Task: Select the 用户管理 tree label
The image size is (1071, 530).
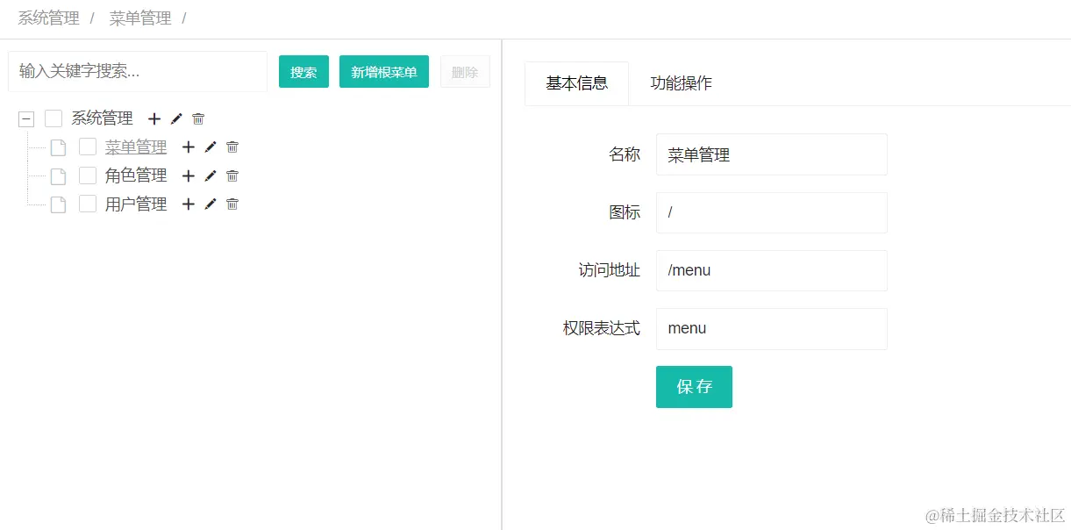Action: (136, 204)
